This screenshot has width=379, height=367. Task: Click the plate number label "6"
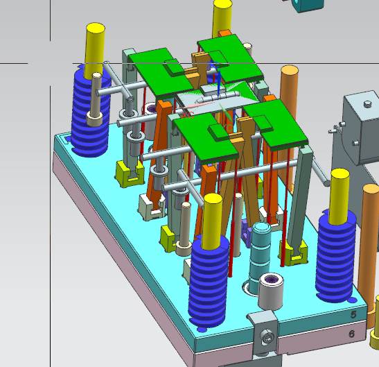pos(352,334)
